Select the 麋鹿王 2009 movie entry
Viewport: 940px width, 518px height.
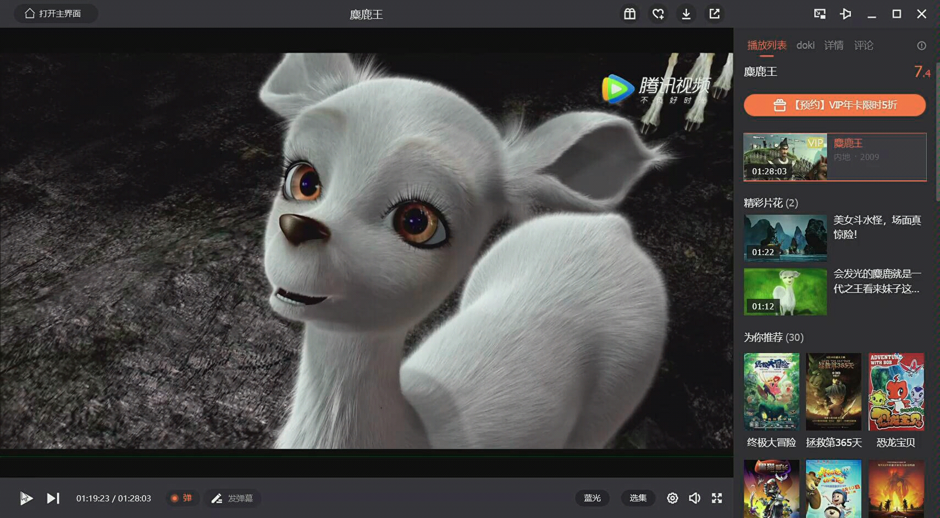835,157
